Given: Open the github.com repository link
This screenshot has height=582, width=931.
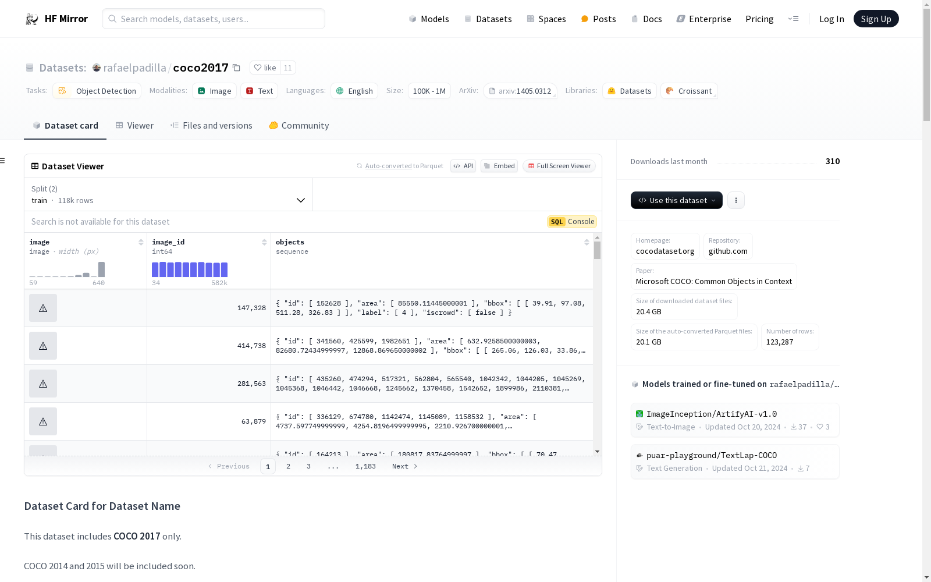Looking at the screenshot, I should pyautogui.click(x=728, y=246).
